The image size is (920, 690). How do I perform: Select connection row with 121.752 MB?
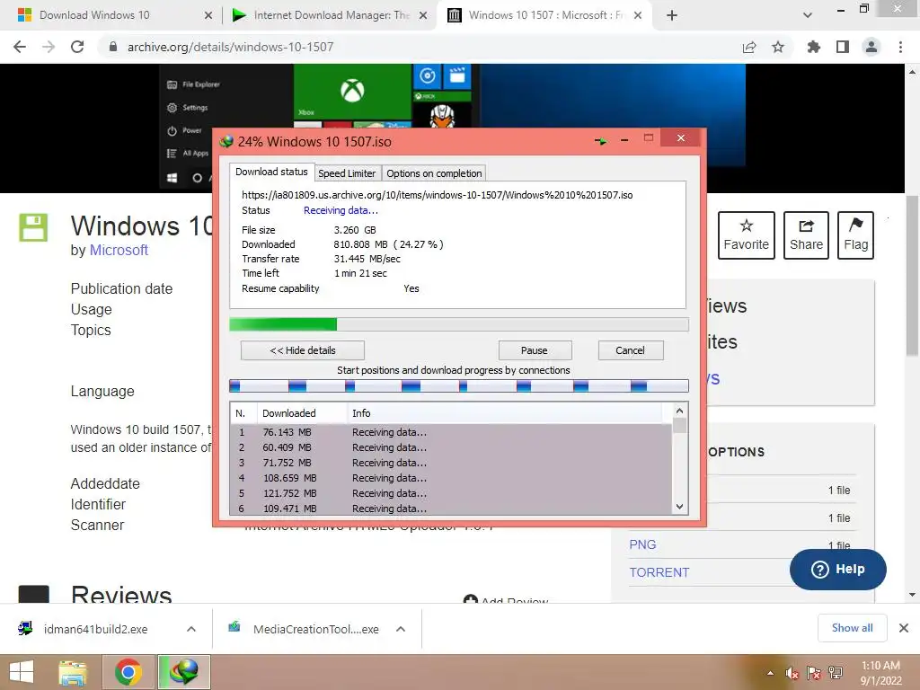pos(451,493)
